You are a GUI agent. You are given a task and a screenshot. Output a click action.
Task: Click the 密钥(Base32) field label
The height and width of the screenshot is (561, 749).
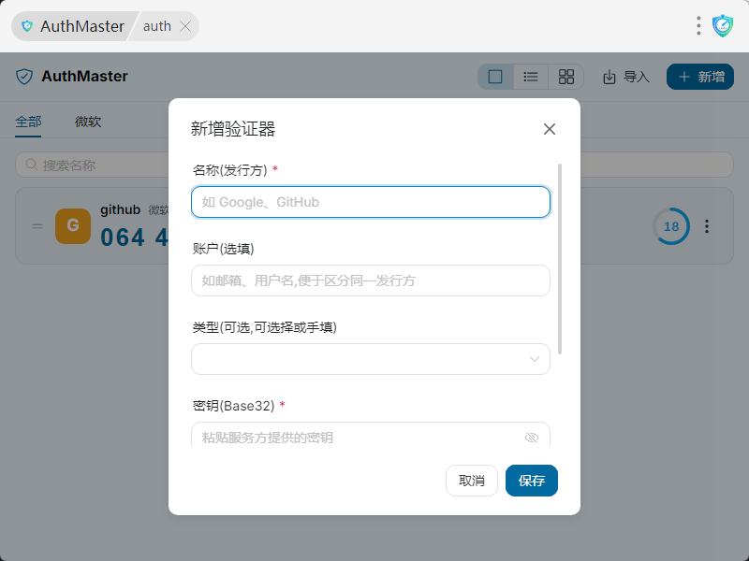233,406
